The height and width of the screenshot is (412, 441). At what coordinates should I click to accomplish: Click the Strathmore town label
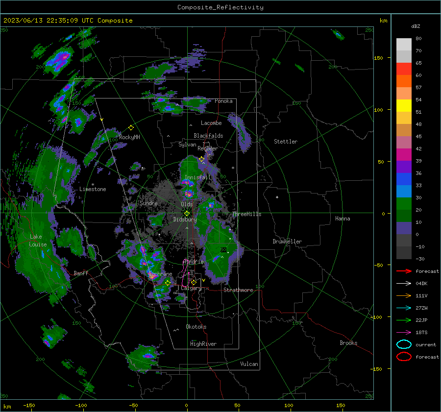point(238,290)
